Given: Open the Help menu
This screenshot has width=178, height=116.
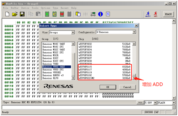Looking at the screenshot, I should [74, 8].
